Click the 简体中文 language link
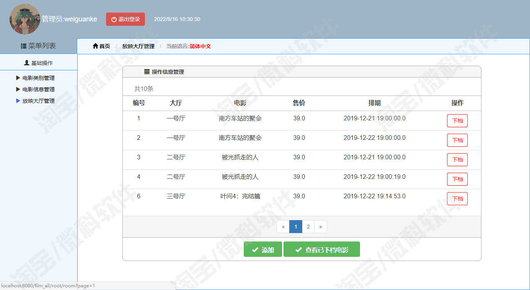 click(200, 46)
